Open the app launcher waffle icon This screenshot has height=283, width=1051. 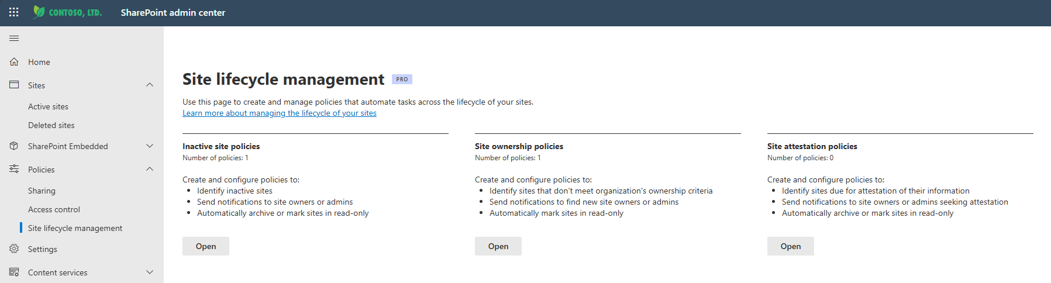(x=14, y=12)
